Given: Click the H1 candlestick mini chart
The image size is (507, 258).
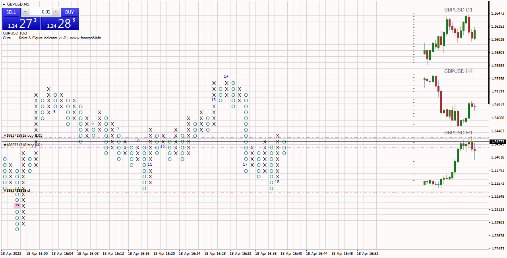Looking at the screenshot, I should click(x=449, y=162).
